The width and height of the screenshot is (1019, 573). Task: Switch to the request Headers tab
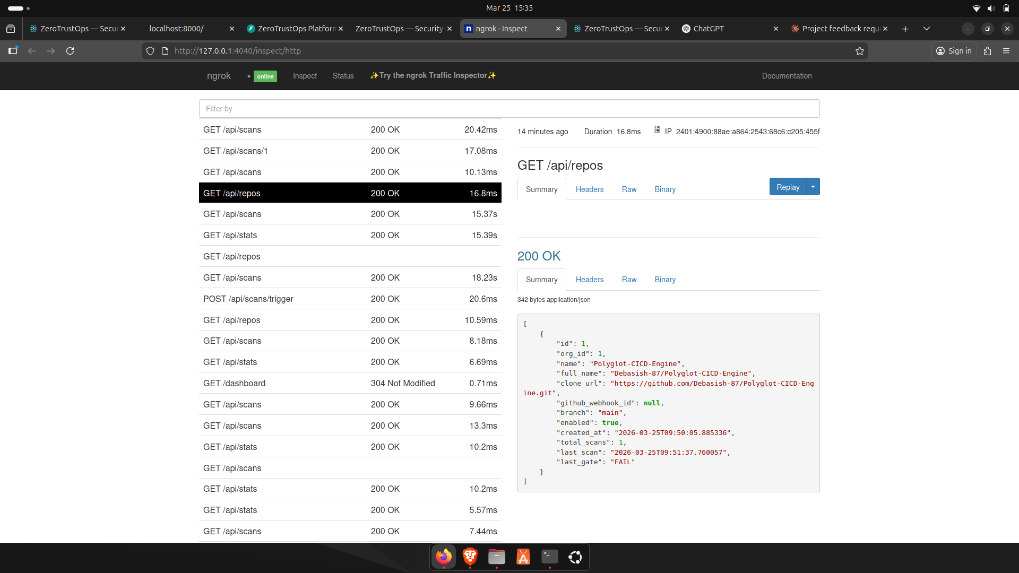click(589, 189)
